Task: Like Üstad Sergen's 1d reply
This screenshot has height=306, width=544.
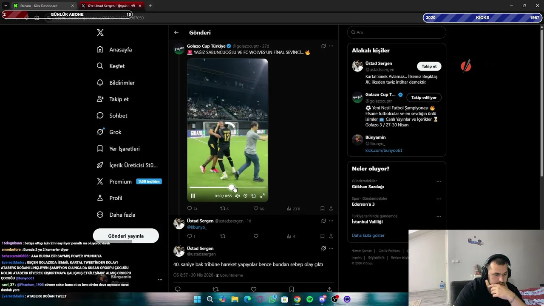Action: [x=256, y=236]
